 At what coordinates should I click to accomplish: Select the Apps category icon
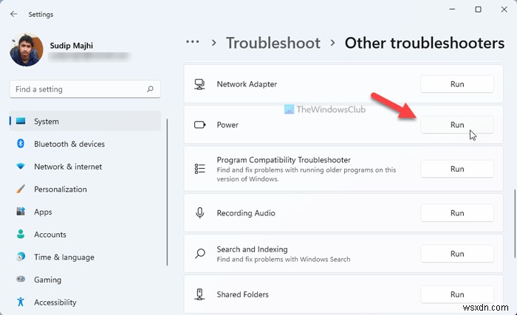tap(20, 212)
